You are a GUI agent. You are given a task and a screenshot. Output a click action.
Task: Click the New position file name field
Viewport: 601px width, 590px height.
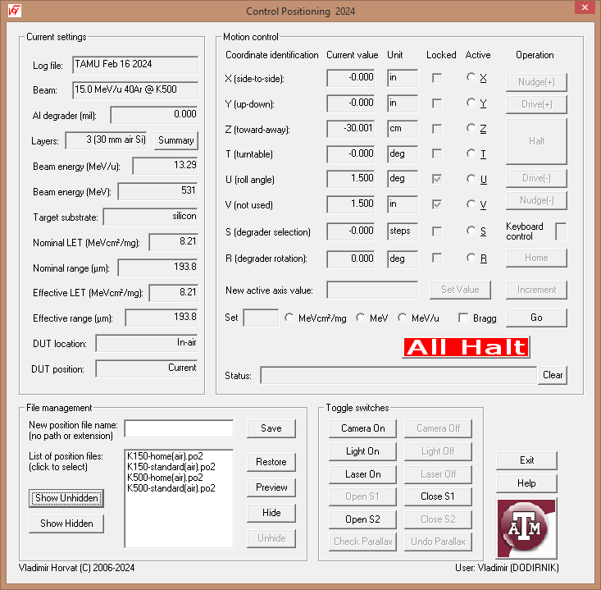[x=179, y=428]
